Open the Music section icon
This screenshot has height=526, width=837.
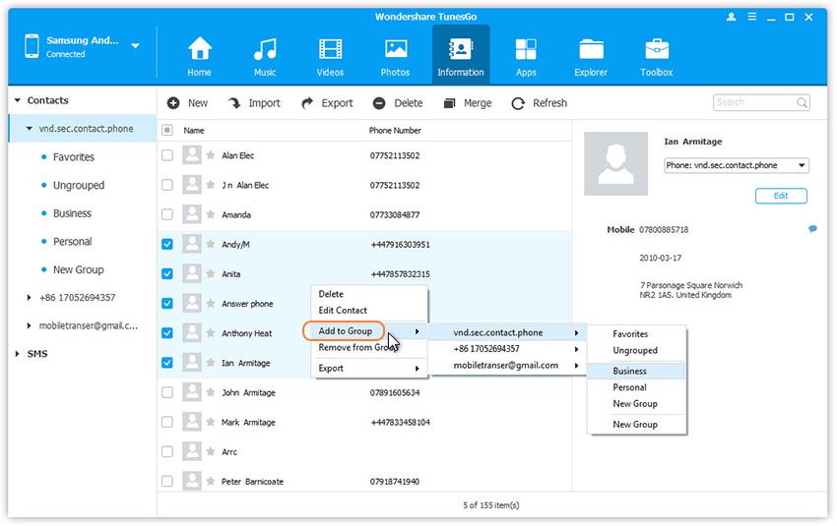pos(265,49)
